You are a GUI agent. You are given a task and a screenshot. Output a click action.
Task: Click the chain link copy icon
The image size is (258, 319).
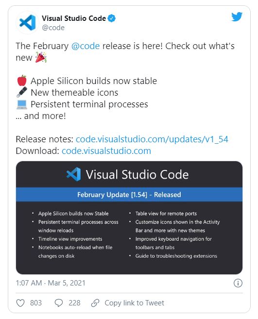(95, 302)
